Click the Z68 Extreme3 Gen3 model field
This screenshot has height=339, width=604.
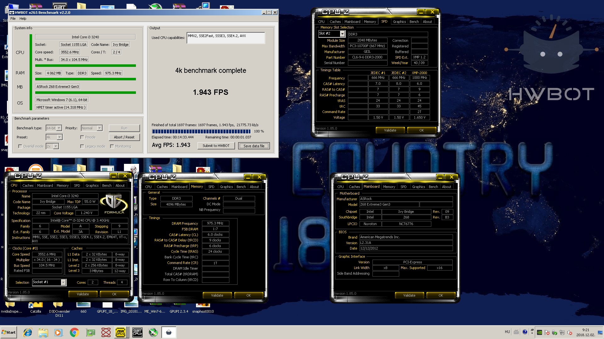coord(389,204)
